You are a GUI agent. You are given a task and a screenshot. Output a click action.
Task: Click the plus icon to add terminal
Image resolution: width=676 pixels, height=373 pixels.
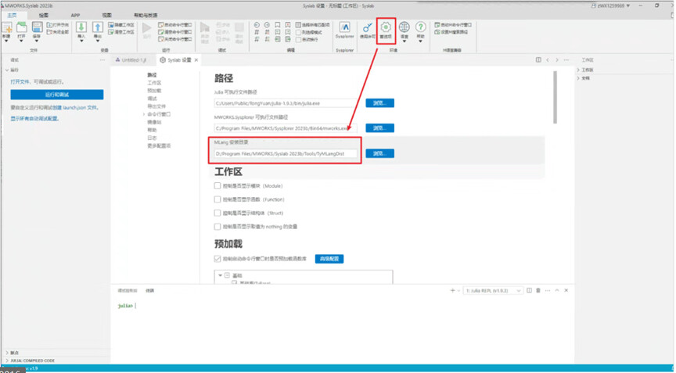(x=452, y=291)
